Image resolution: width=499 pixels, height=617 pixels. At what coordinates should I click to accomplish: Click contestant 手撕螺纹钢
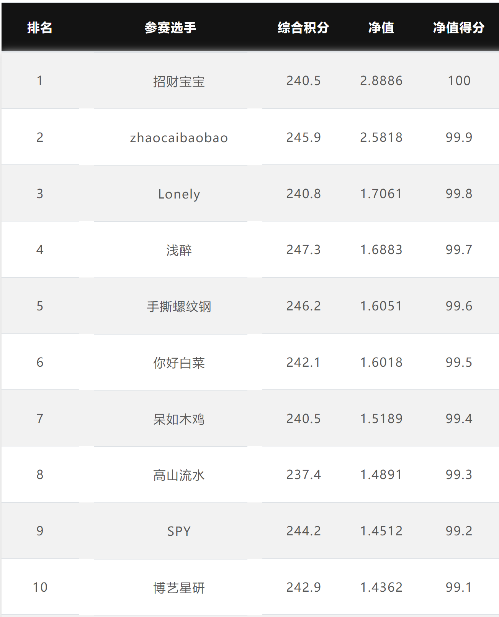[179, 307]
